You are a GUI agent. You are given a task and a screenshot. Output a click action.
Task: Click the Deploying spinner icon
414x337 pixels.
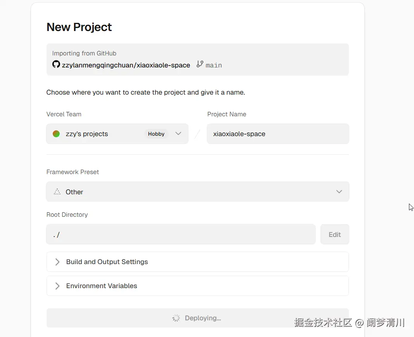click(176, 318)
